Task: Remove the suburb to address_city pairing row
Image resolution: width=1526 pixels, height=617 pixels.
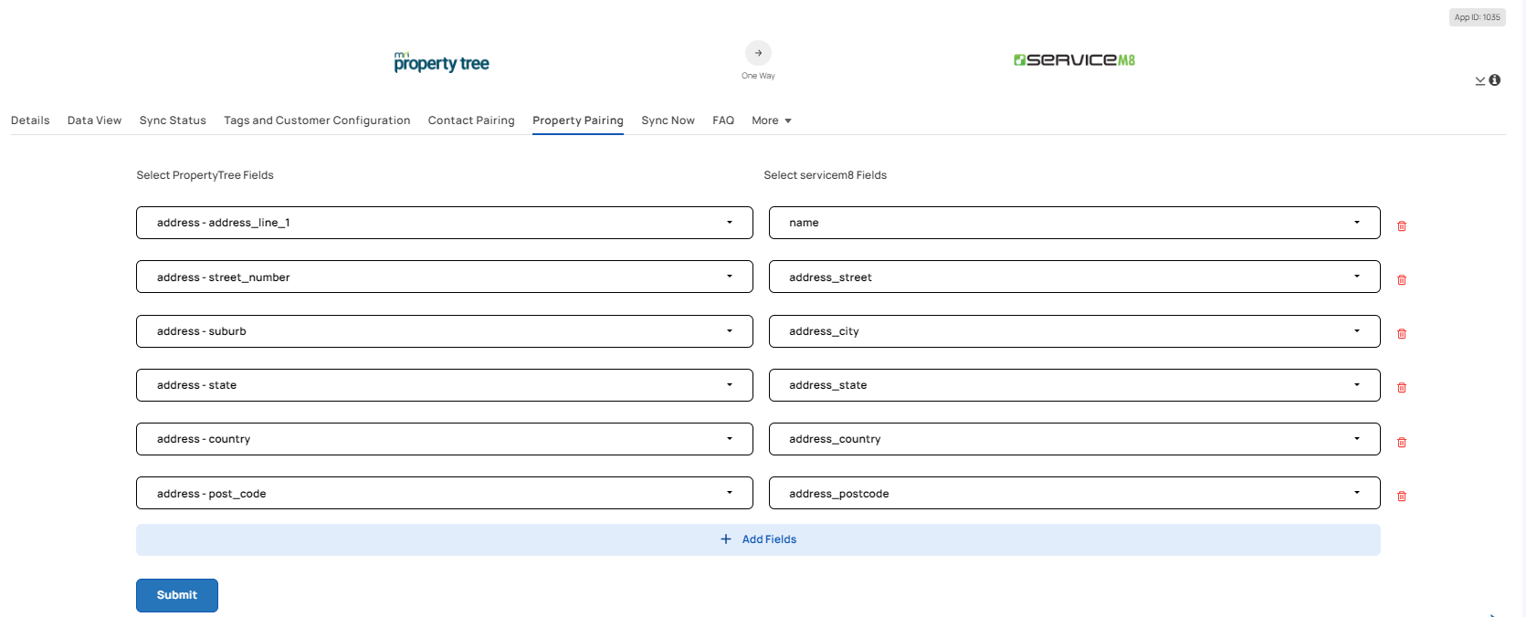Action: click(x=1402, y=333)
